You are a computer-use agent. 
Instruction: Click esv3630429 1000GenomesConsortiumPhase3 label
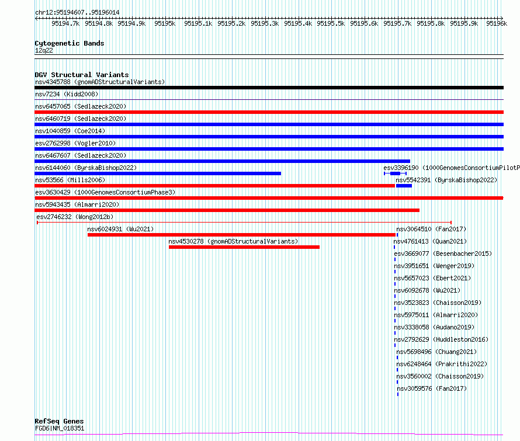(x=105, y=192)
